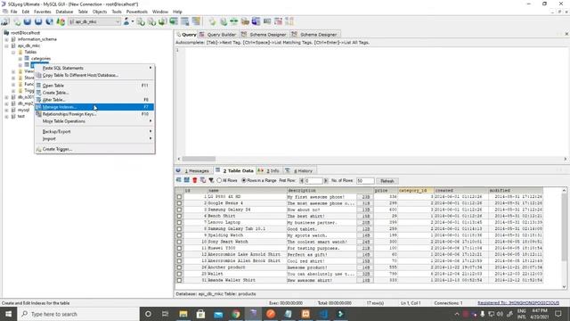Click the Open Table icon in context menu

[x=38, y=86]
